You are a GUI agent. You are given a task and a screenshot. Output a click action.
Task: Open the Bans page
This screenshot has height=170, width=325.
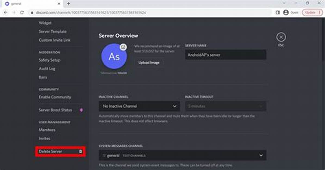(x=43, y=77)
